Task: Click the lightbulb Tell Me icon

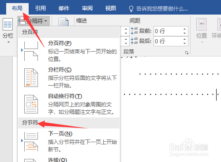Action: point(131,9)
